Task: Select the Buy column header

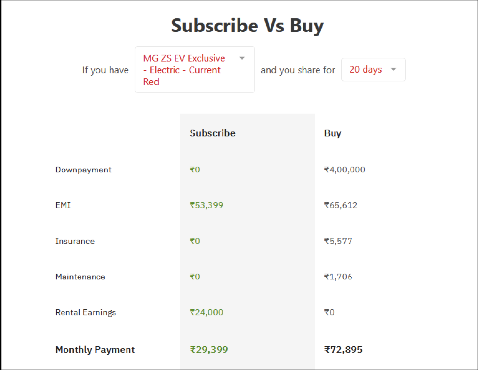Action: click(333, 133)
